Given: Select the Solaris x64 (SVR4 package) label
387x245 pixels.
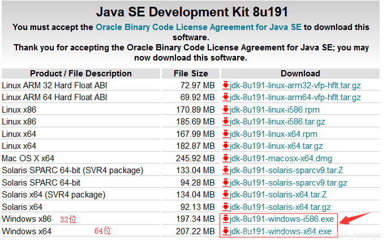Looking at the screenshot, I should click(x=54, y=195).
